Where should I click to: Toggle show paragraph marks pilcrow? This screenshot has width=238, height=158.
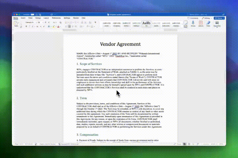(95, 22)
